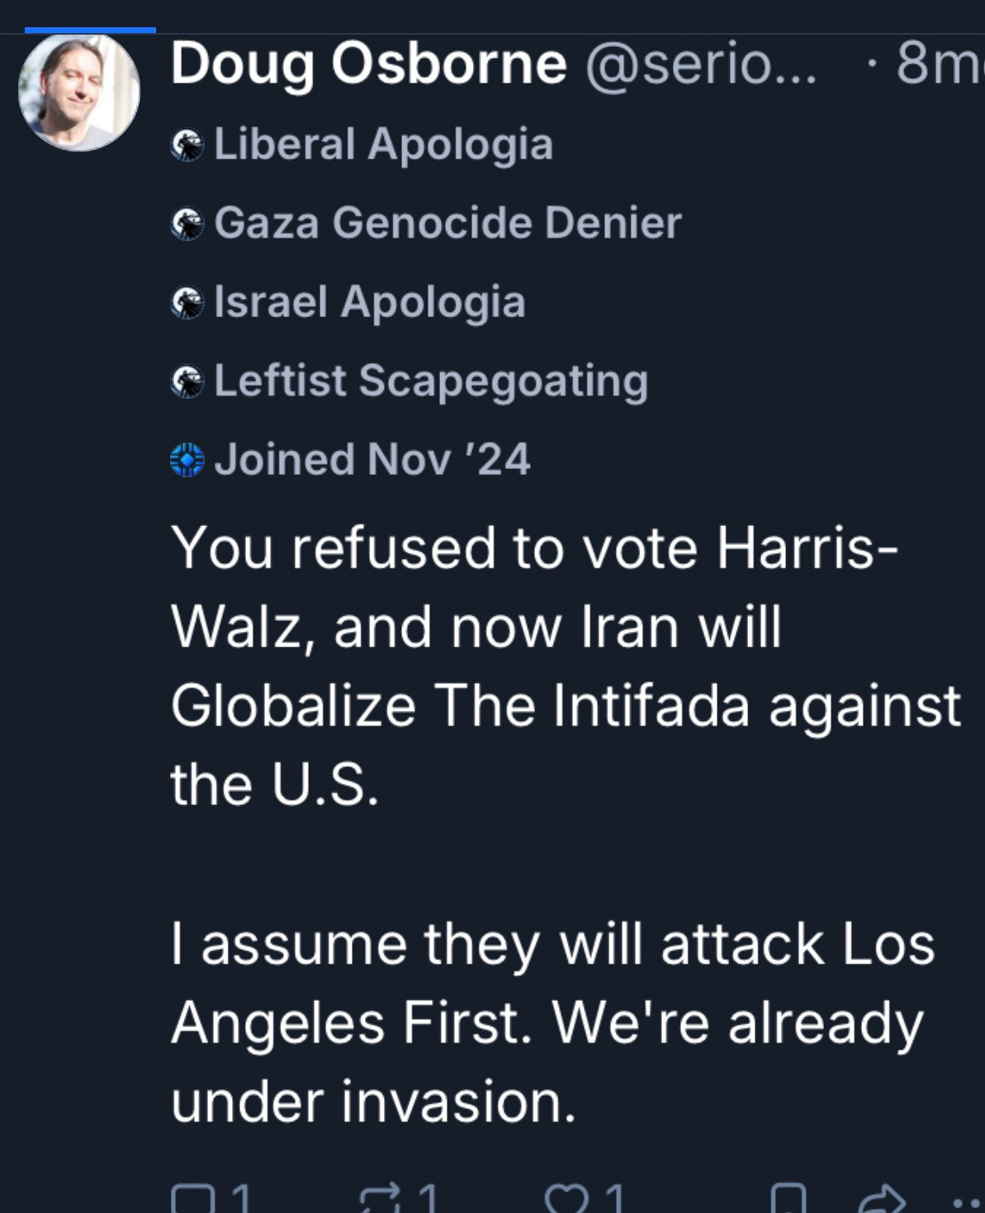This screenshot has height=1213, width=985.
Task: Repost this post using the repost icon
Action: coord(381,1197)
